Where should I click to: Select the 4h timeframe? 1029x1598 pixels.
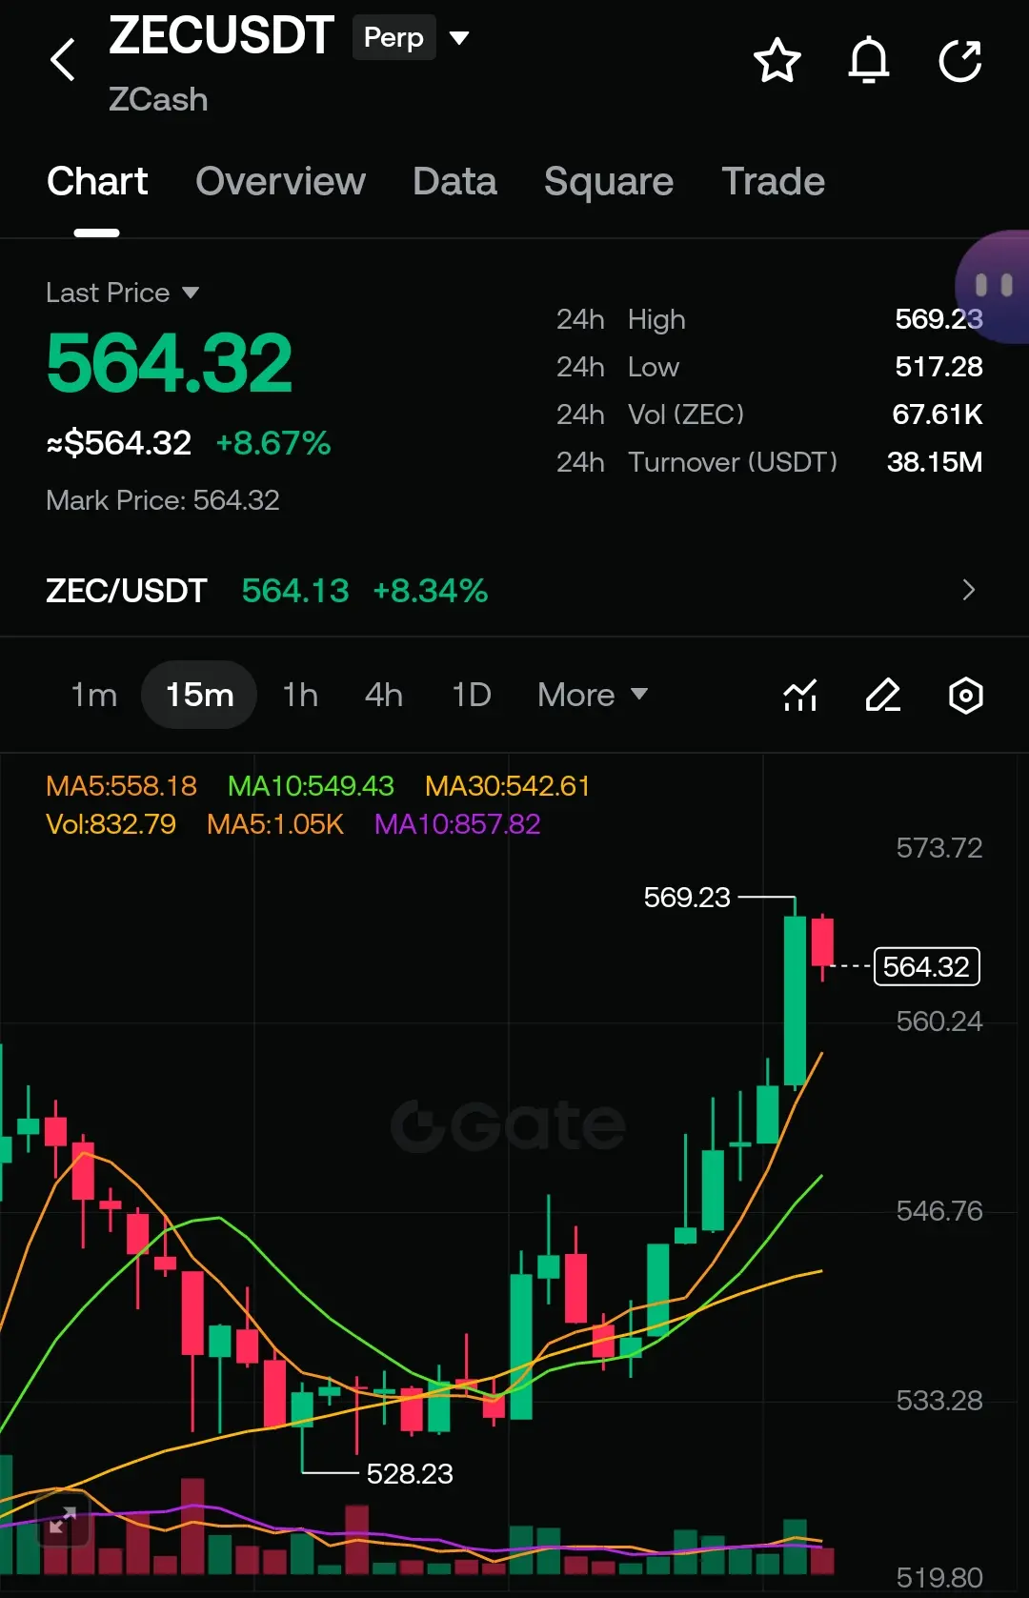point(384,695)
